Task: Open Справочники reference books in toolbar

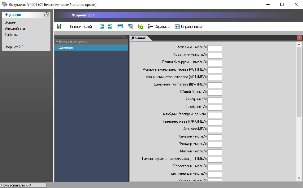Action: click(188, 27)
